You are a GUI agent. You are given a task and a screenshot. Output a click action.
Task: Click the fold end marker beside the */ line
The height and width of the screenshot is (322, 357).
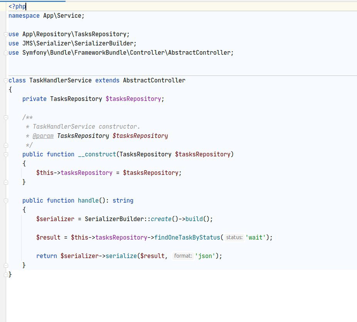click(x=6, y=145)
